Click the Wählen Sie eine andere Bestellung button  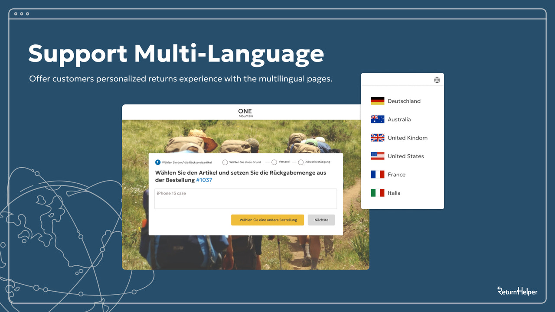(x=267, y=220)
